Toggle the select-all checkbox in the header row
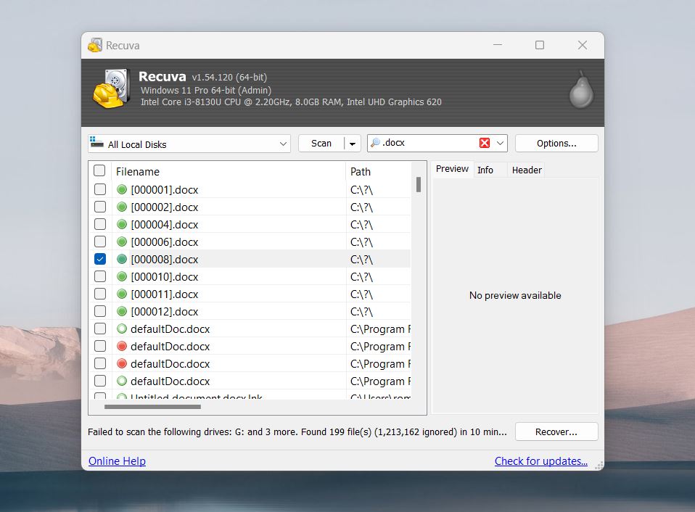 click(x=99, y=170)
